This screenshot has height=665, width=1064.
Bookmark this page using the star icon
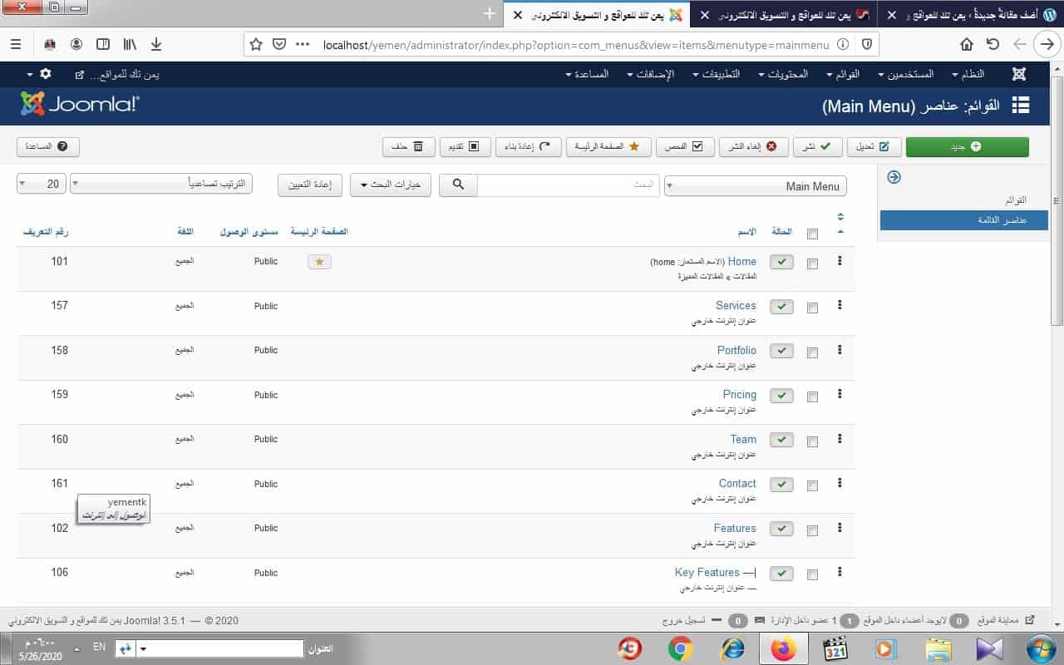[x=256, y=44]
